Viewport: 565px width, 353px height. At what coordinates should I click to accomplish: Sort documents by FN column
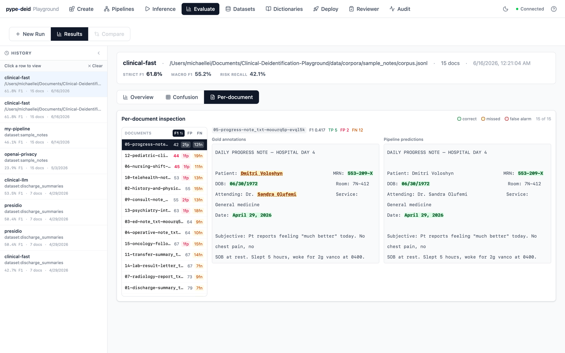tap(200, 133)
